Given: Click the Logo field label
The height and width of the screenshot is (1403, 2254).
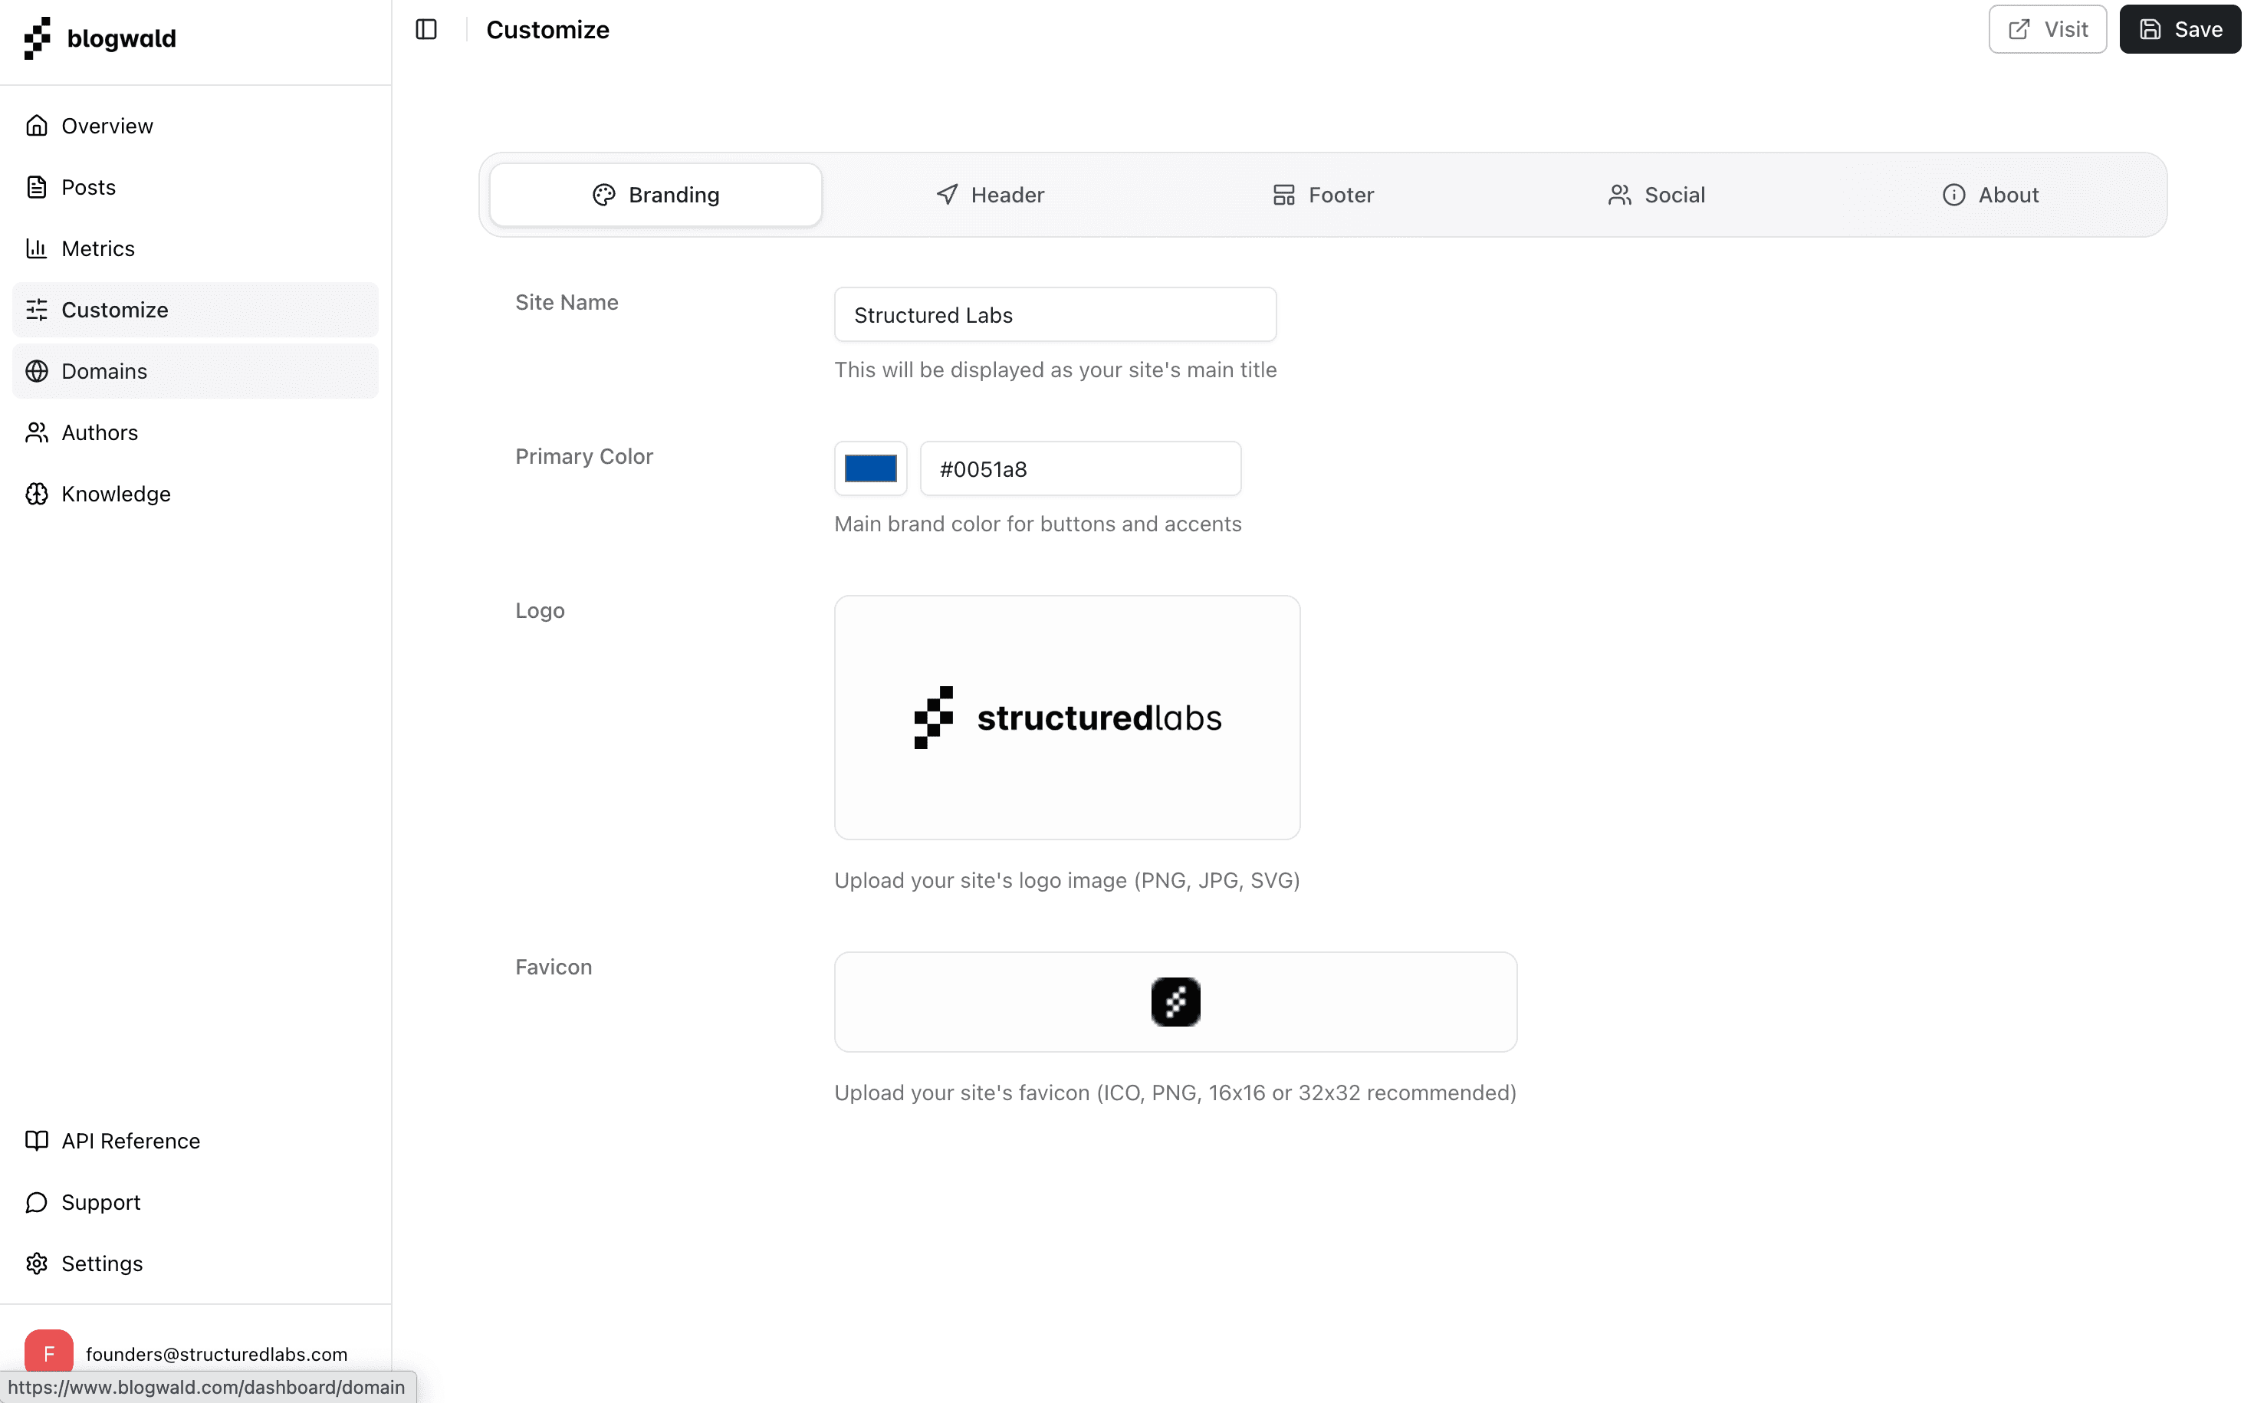Looking at the screenshot, I should (539, 610).
